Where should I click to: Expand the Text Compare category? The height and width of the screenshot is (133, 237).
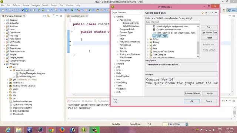(148, 55)
